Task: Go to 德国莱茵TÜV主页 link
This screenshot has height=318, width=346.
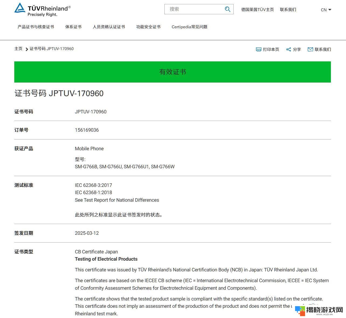Action: pos(257,9)
